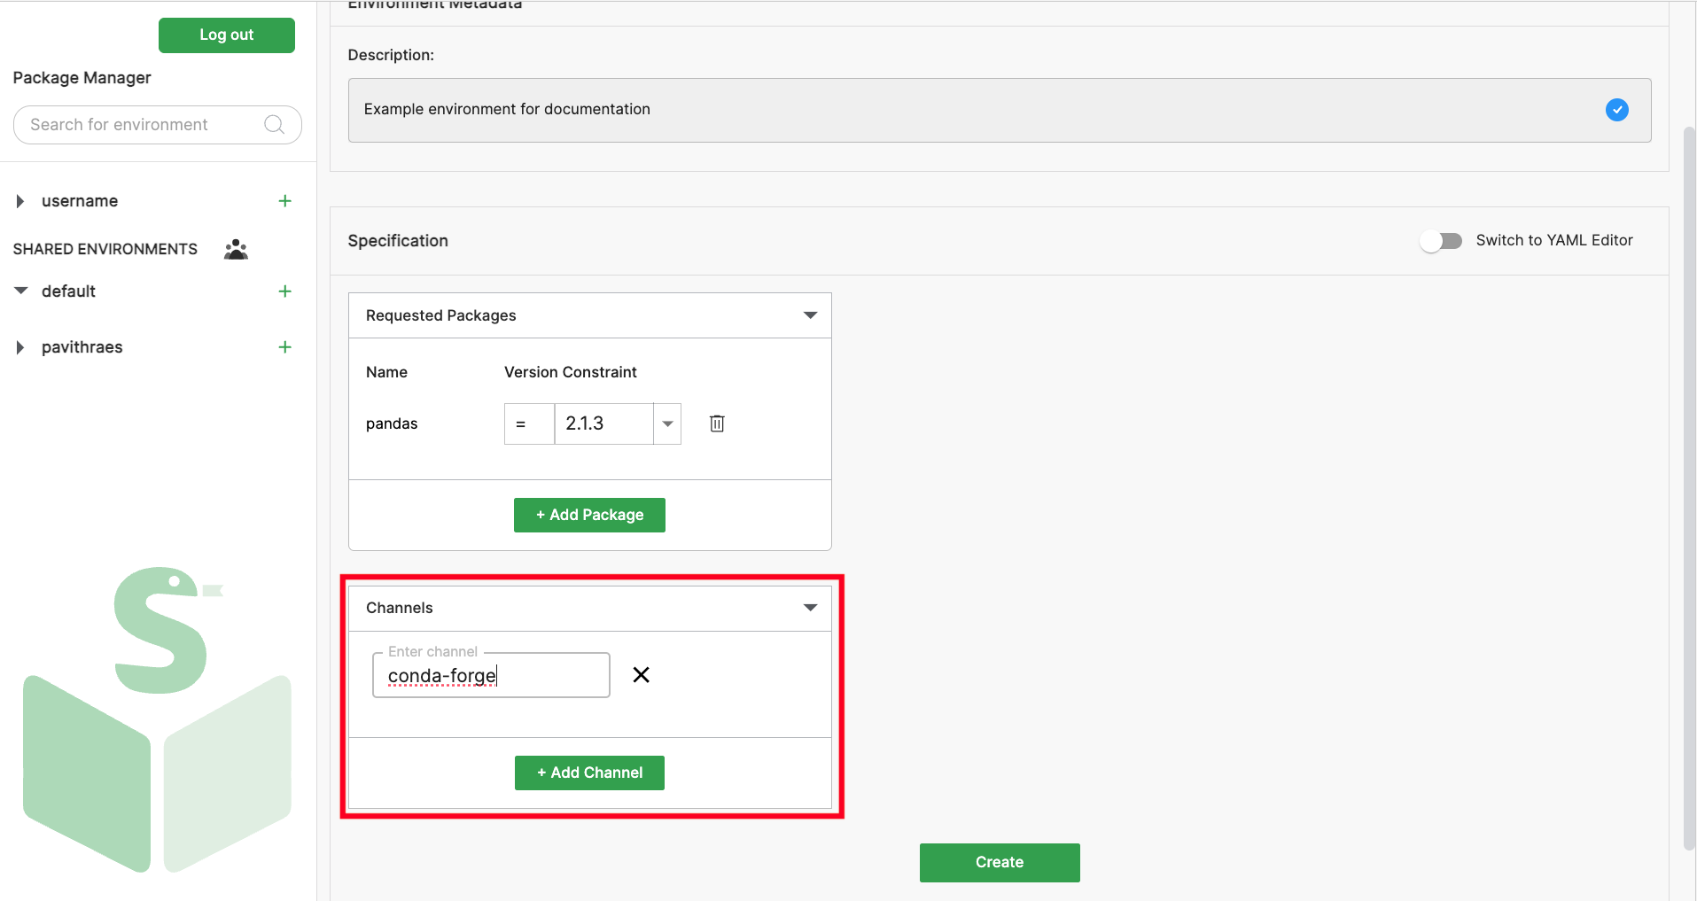Enable Switch to YAML Editor
Viewport: 1697px width, 901px height.
(x=1440, y=240)
